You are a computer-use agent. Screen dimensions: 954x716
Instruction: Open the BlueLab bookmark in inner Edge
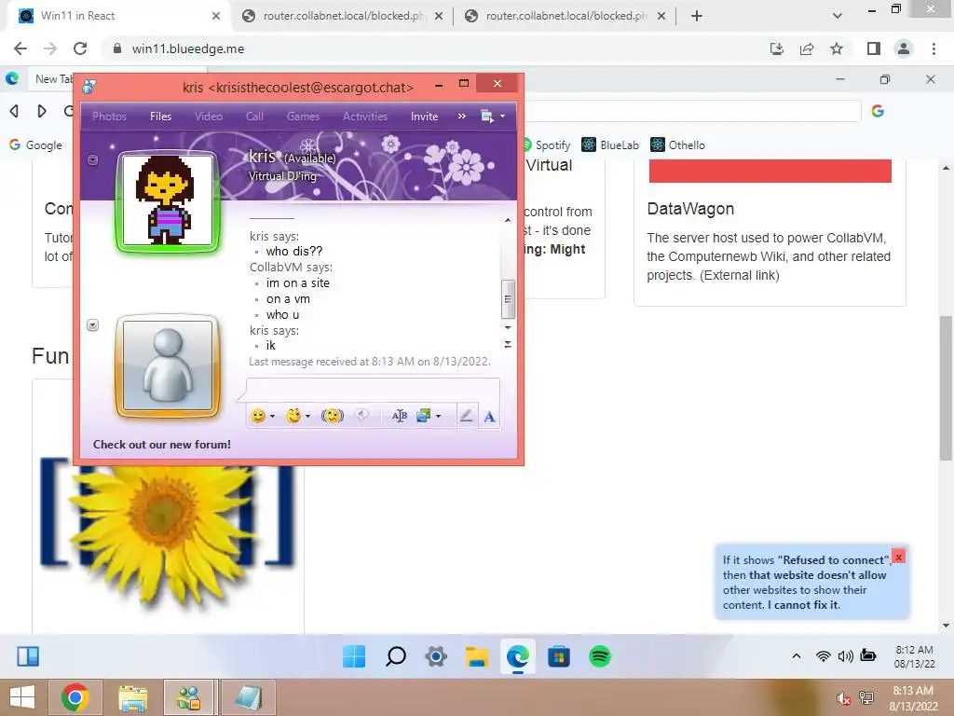tap(610, 145)
